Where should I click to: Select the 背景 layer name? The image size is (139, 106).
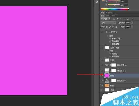pos(112,90)
